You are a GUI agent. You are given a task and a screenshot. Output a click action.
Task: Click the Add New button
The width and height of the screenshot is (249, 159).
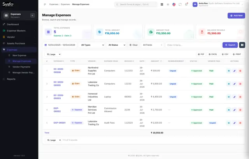[236, 16]
